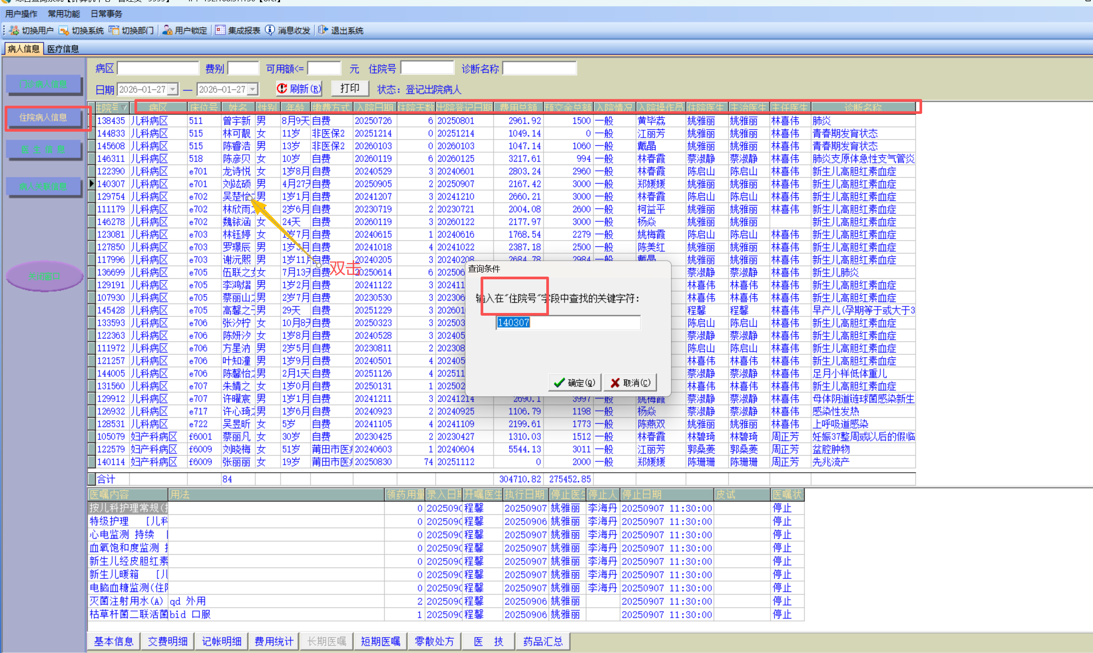Click the 用户锁定 padlock icon
The image size is (1093, 653).
click(167, 30)
